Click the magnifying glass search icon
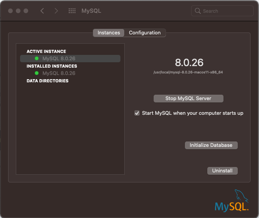The width and height of the screenshot is (259, 218). (x=198, y=11)
